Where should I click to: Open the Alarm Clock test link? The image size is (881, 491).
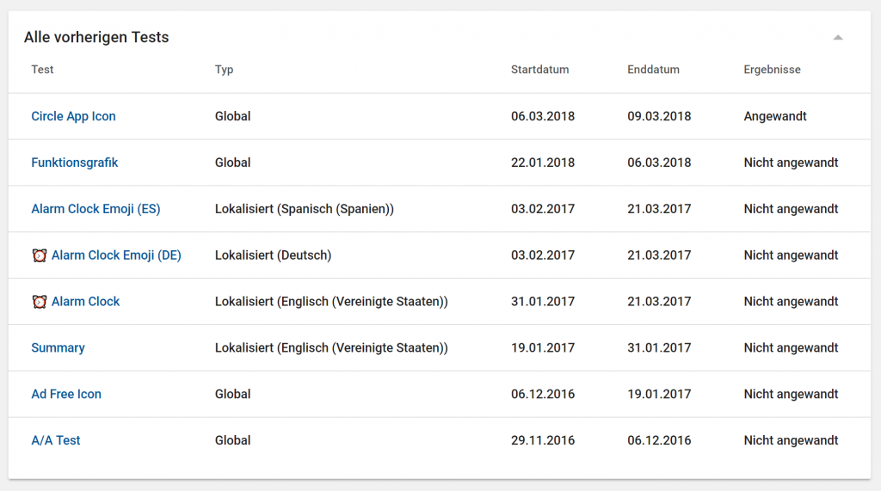point(85,302)
